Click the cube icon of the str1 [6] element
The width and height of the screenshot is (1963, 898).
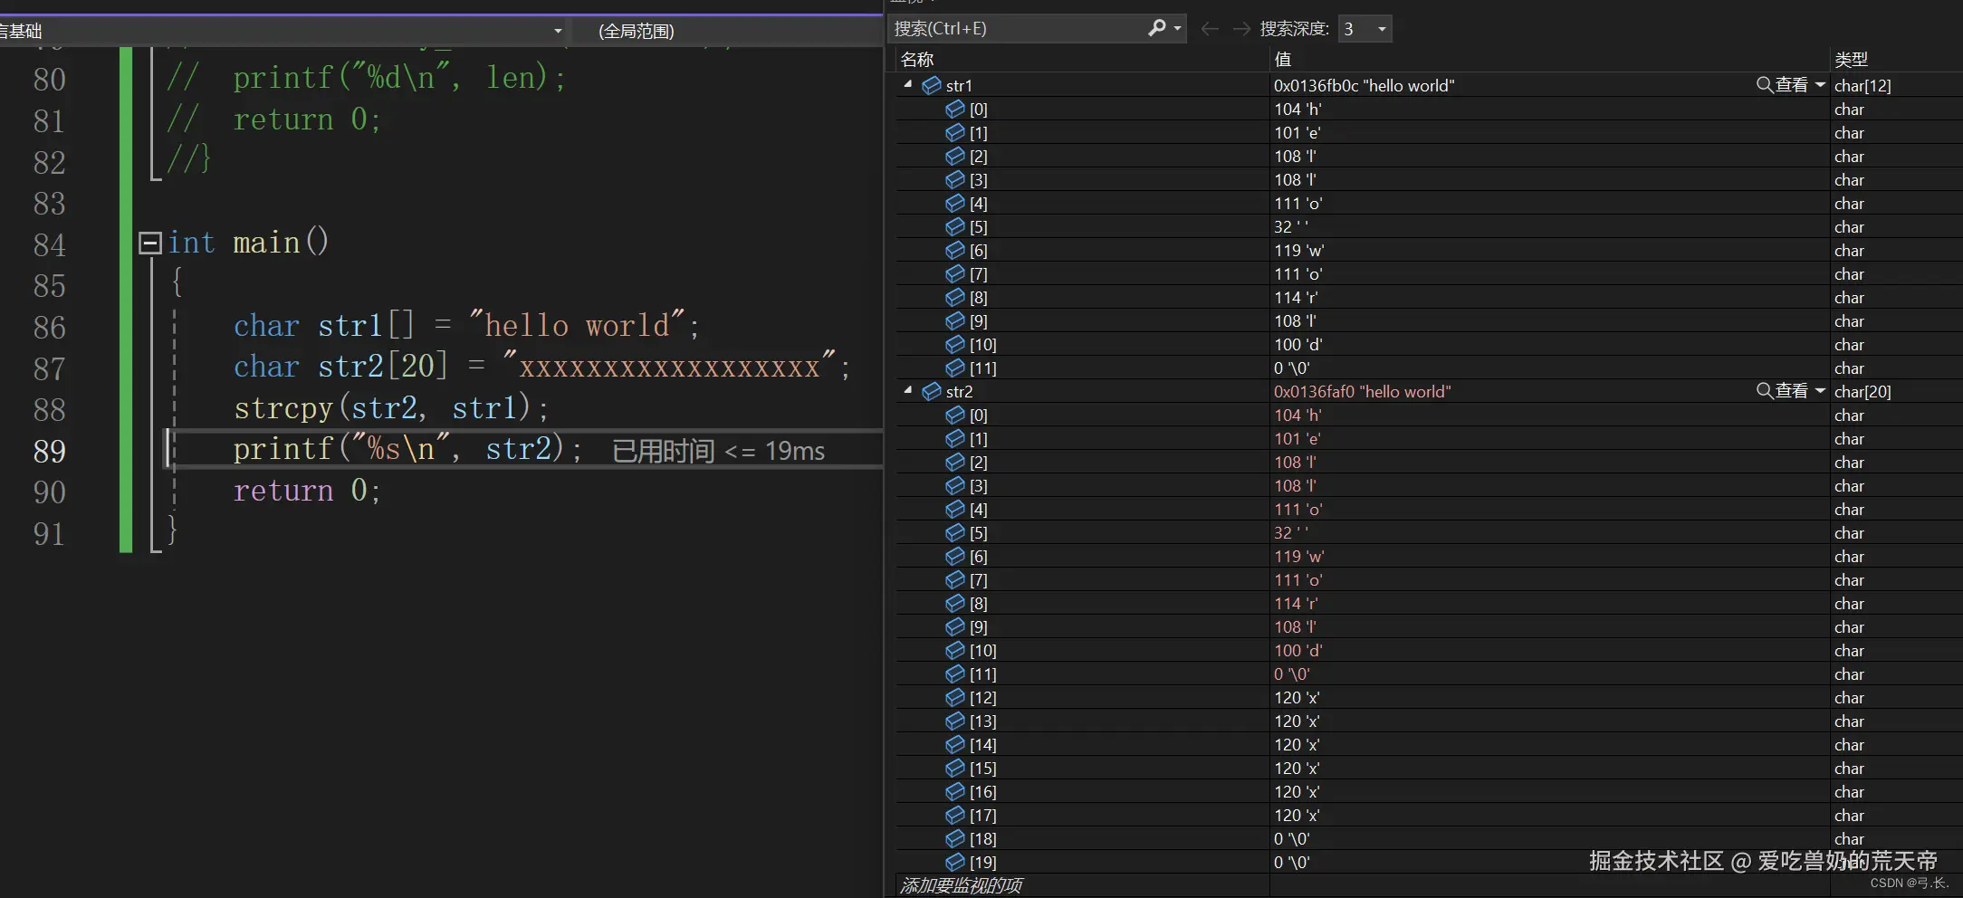[955, 250]
